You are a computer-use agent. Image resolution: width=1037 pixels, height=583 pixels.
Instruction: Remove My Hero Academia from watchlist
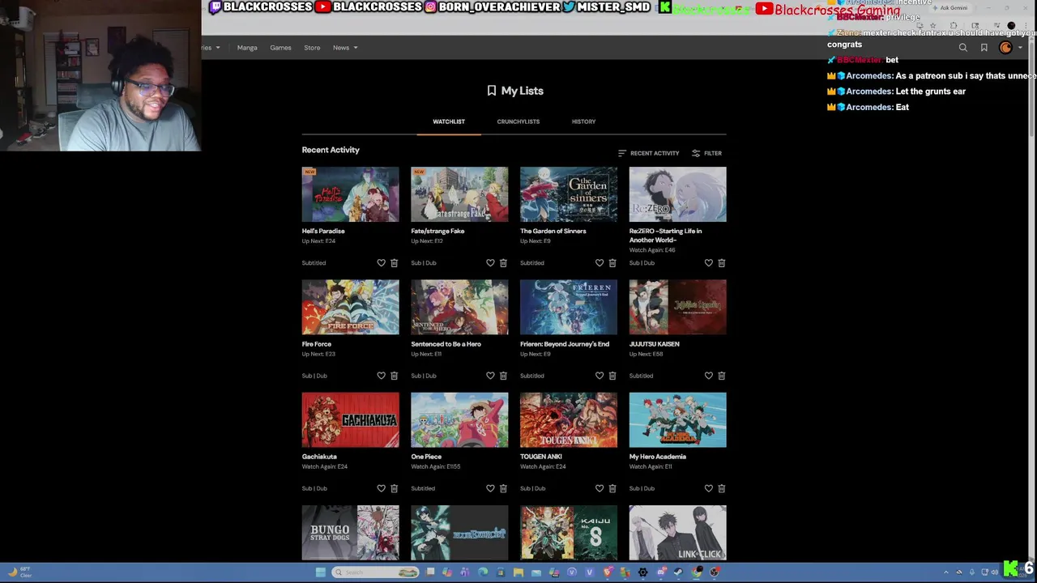(x=722, y=488)
